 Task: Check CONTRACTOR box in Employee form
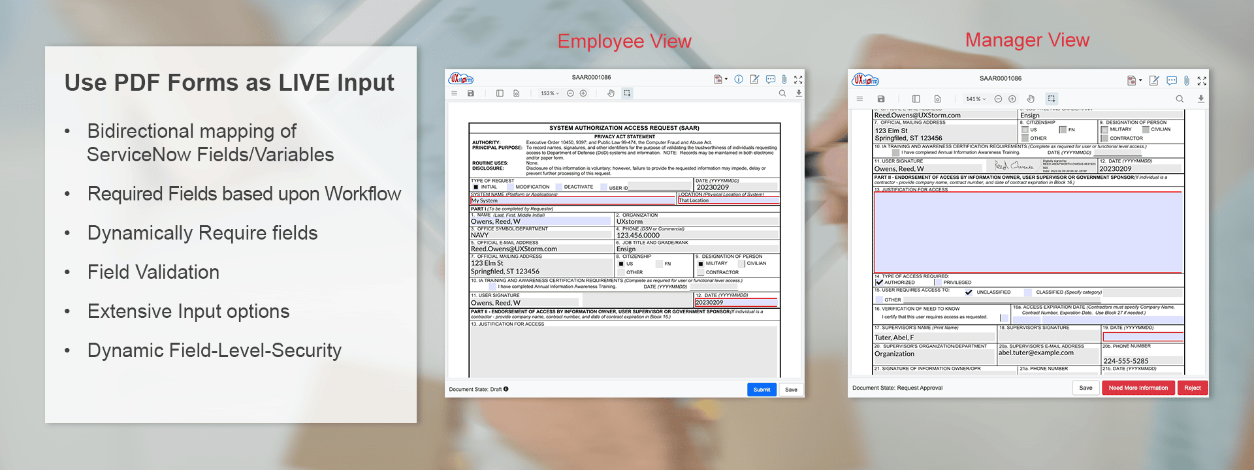pos(701,272)
